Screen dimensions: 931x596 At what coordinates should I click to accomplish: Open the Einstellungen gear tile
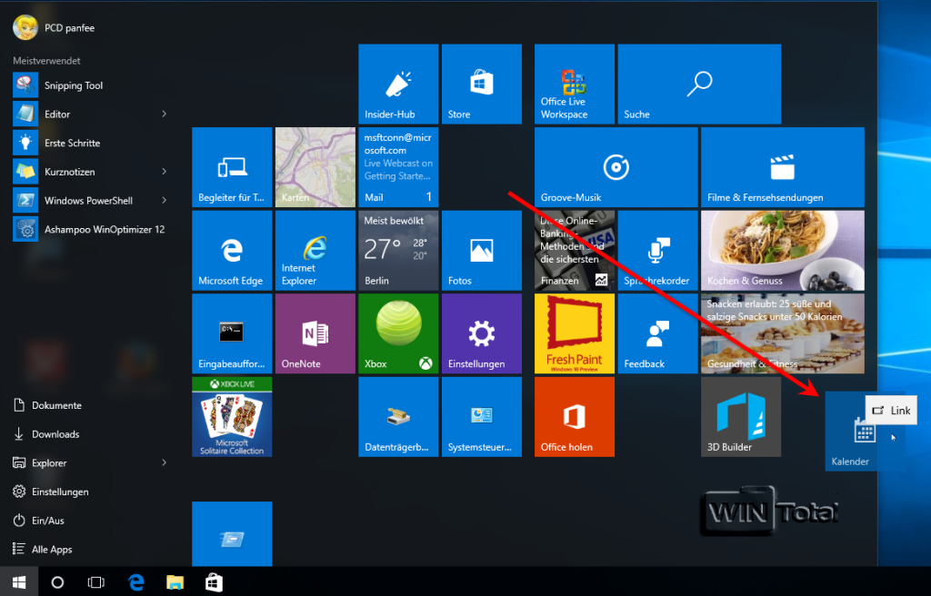481,333
